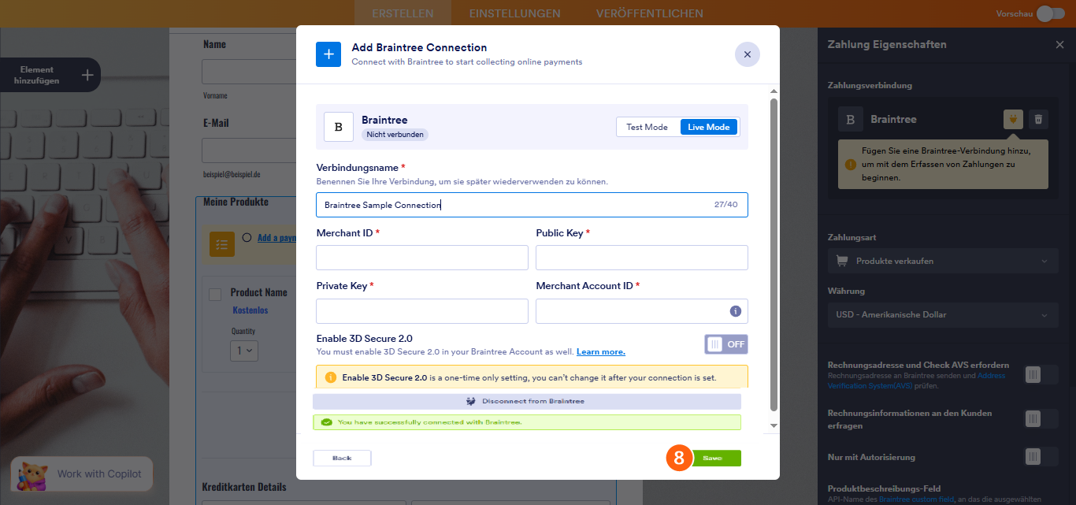Click the E-Mail input field on form
Screen dimensions: 1076x505
point(249,150)
